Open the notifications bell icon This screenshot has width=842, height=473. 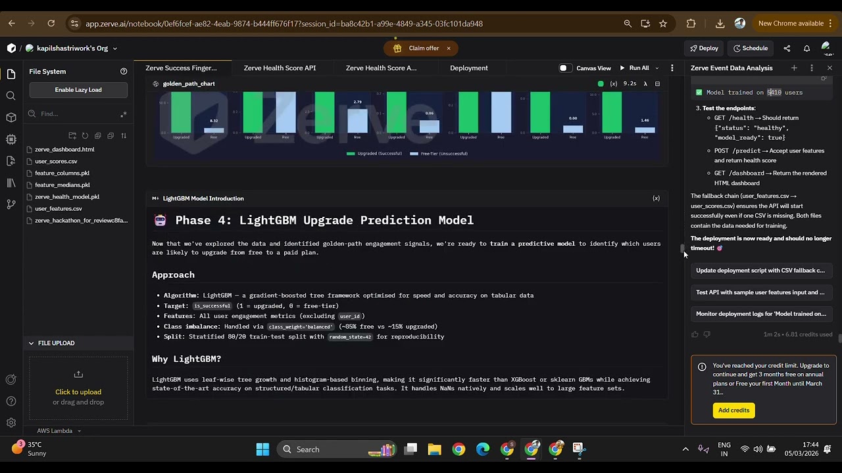click(x=806, y=48)
